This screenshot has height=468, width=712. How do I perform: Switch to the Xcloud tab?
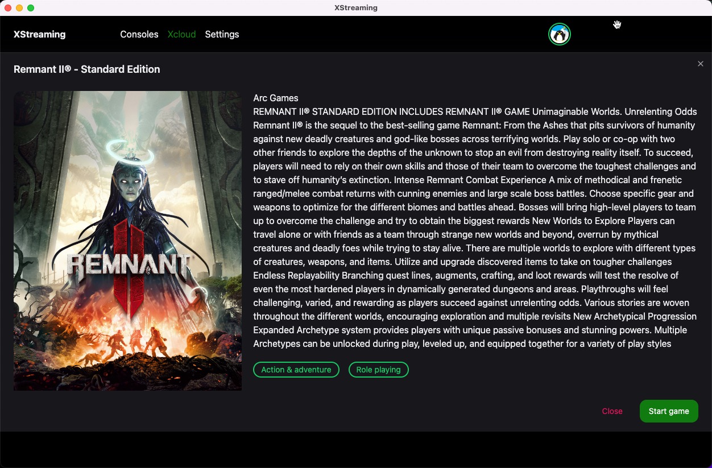(x=181, y=34)
